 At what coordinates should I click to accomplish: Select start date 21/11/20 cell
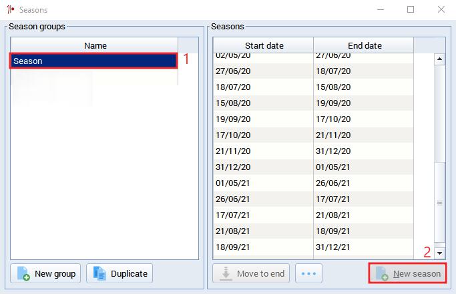pos(263,151)
